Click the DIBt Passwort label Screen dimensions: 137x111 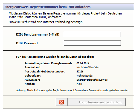click(27, 43)
